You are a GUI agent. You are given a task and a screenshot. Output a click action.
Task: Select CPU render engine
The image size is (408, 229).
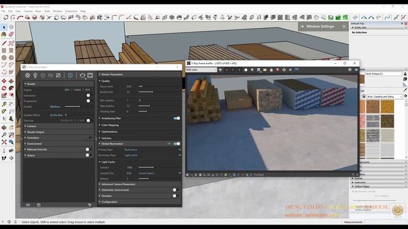pos(67,90)
